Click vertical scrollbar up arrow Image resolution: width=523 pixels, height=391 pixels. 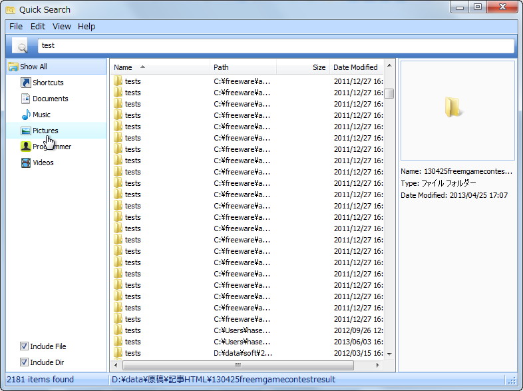point(389,66)
